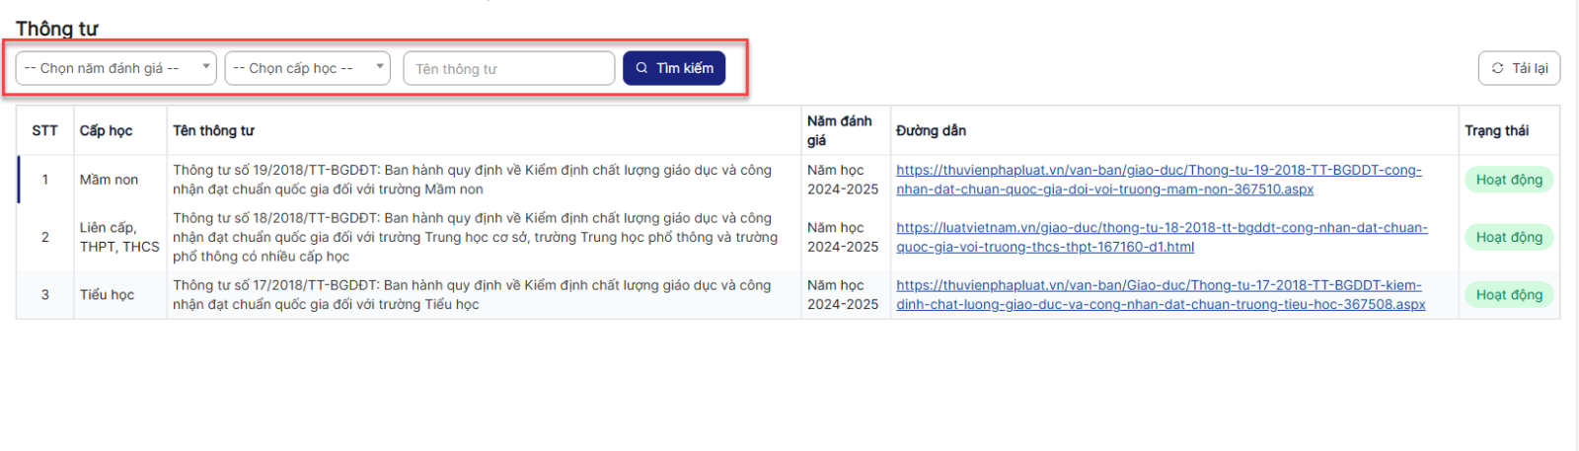Click the arrow of the Chọn cấp học dropdown
Image resolution: width=1579 pixels, height=451 pixels.
click(379, 67)
